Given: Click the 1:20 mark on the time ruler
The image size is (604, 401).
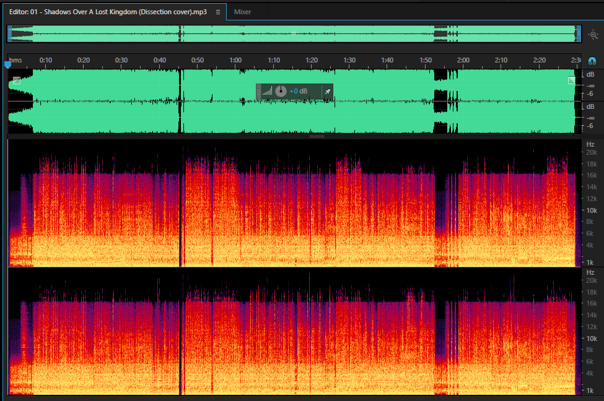Looking at the screenshot, I should [312, 61].
